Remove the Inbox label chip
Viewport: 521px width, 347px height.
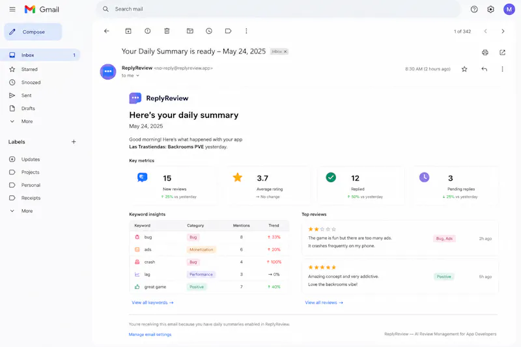[285, 51]
